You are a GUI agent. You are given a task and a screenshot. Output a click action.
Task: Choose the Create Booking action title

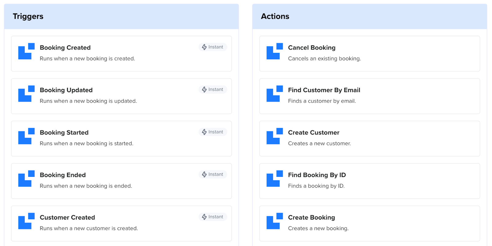pos(311,217)
